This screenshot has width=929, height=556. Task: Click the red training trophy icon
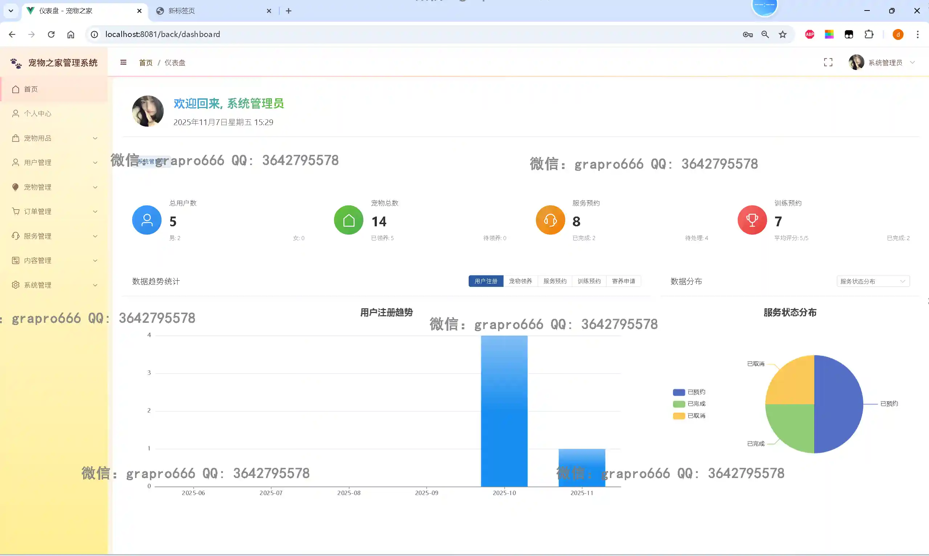pos(752,220)
